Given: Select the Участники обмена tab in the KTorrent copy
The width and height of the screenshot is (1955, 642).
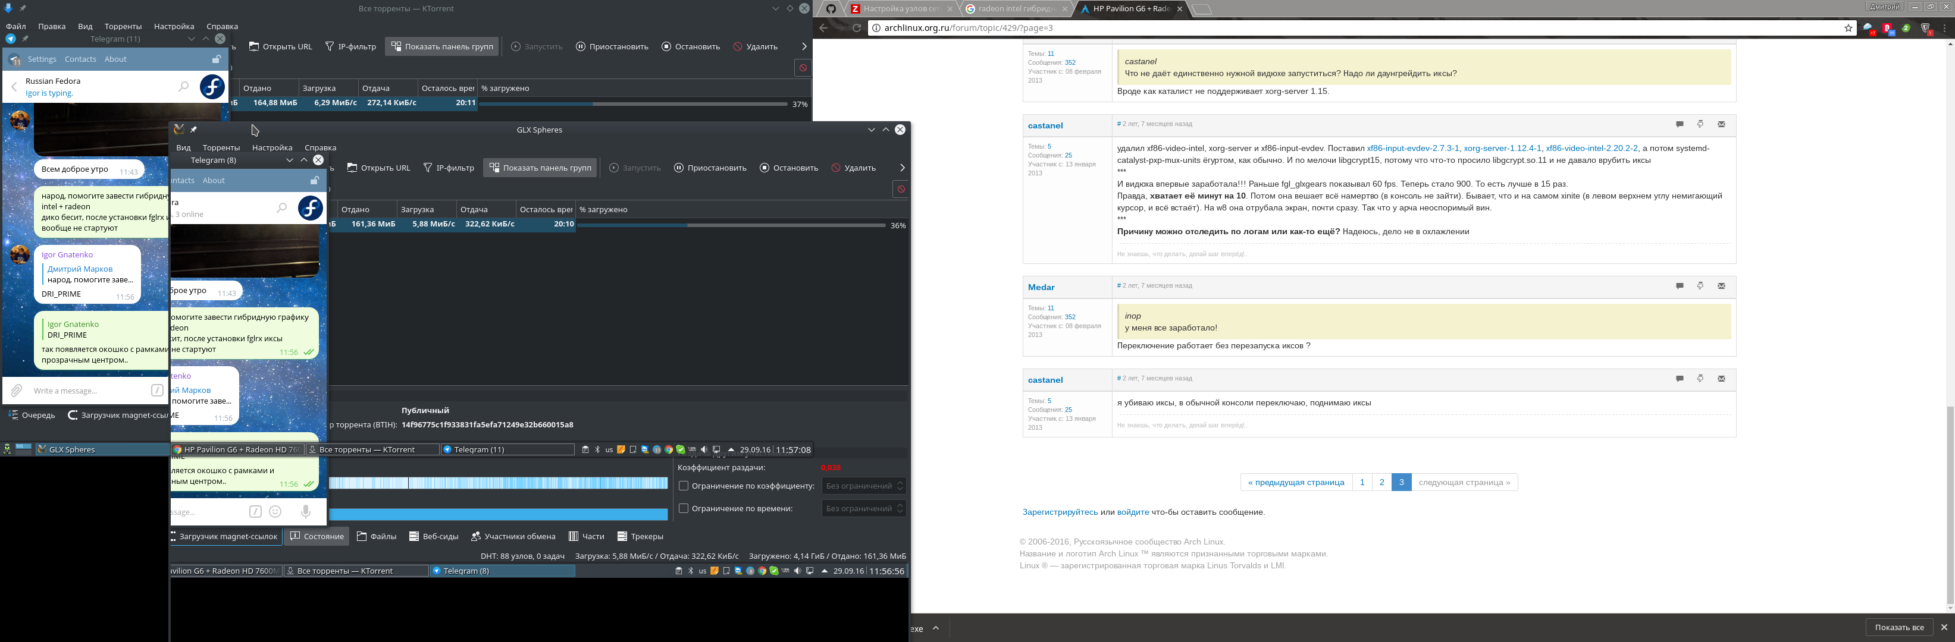Looking at the screenshot, I should tap(513, 537).
